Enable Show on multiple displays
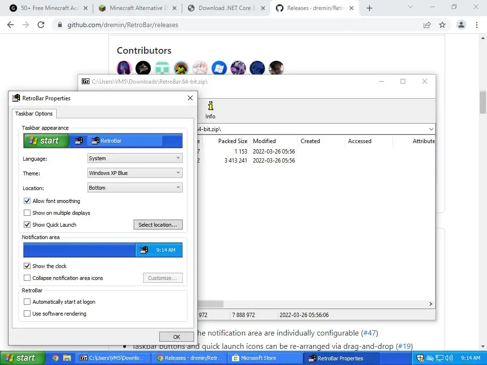Viewport: 487px width, 365px height. 27,212
